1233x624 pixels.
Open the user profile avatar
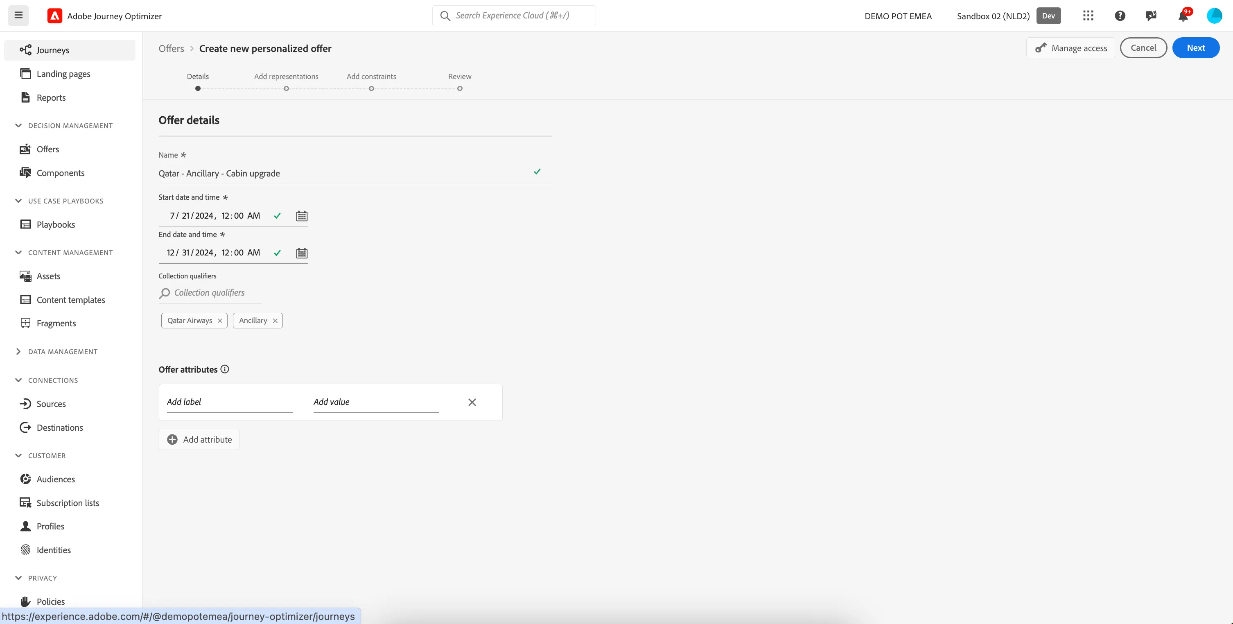click(1214, 16)
